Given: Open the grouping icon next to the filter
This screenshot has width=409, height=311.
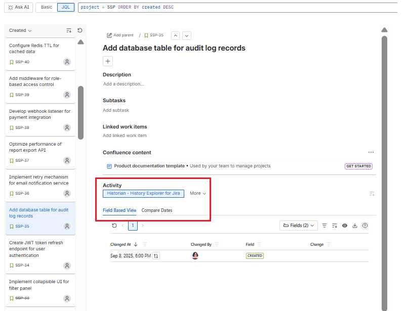Looking at the screenshot, I should point(335,226).
